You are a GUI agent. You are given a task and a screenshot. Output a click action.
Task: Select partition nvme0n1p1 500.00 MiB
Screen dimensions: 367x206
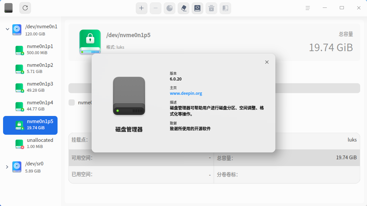pyautogui.click(x=30, y=49)
